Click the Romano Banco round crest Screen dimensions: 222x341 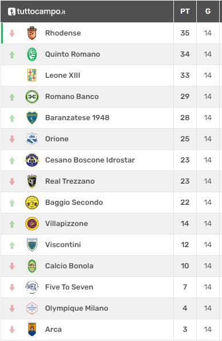32,97
